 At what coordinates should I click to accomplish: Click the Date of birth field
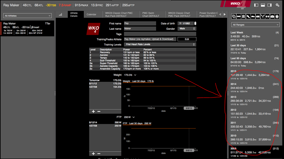(x=186, y=23)
